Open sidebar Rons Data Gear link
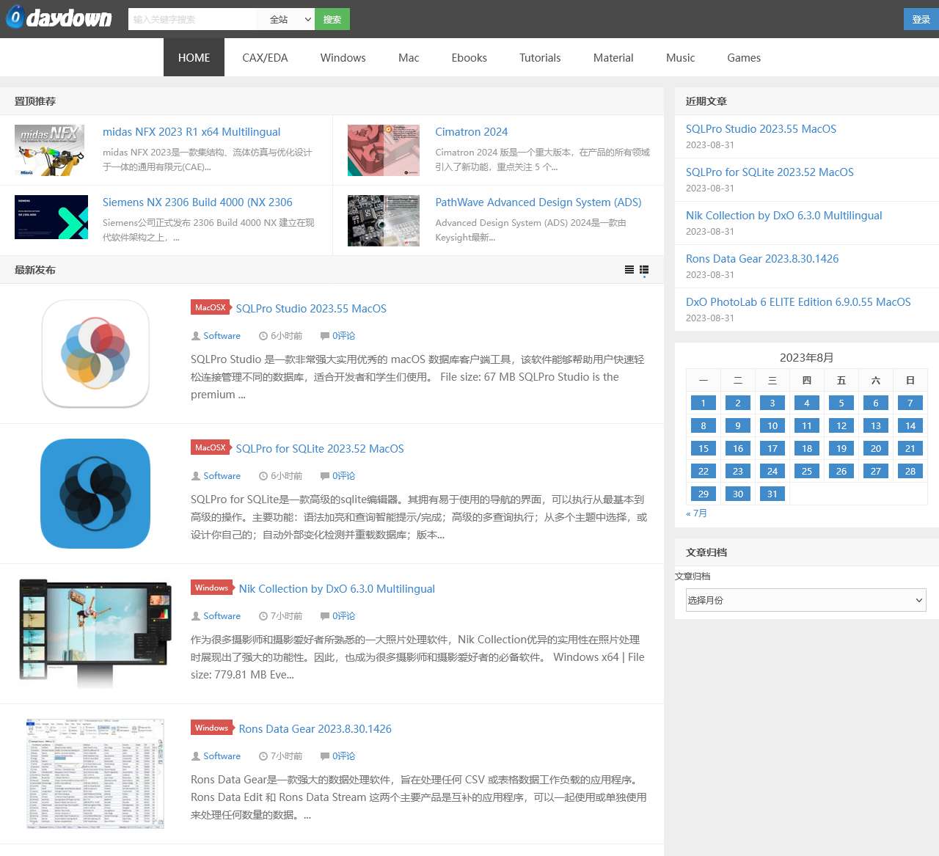 click(x=762, y=259)
